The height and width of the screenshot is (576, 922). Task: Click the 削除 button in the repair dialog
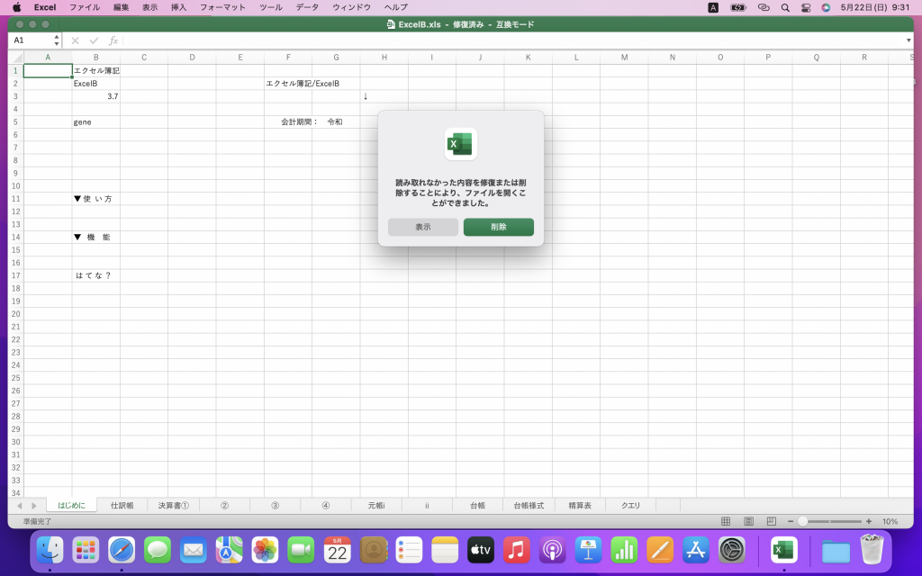[x=498, y=227]
